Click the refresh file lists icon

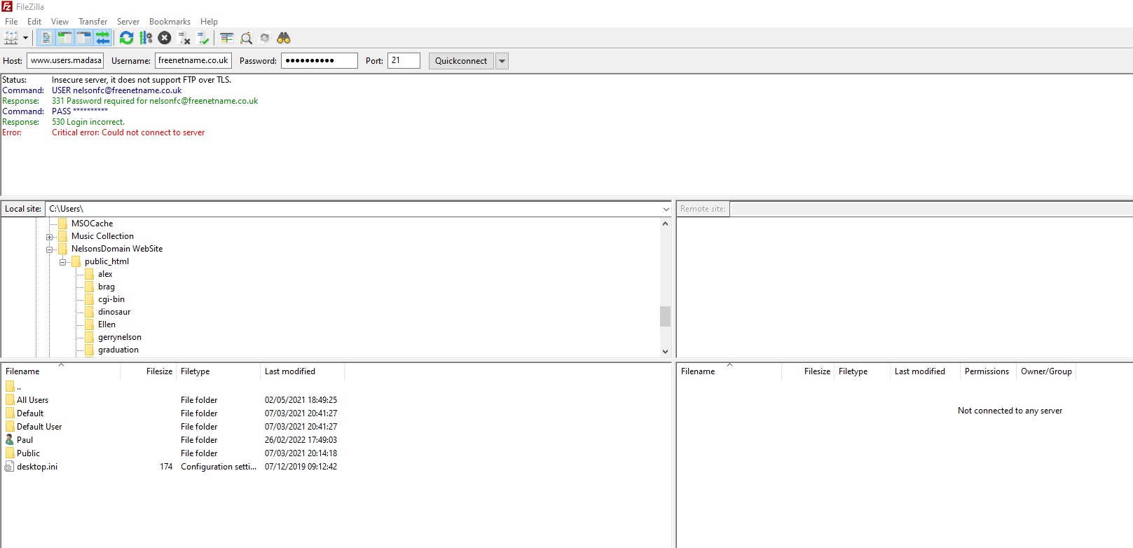point(126,38)
